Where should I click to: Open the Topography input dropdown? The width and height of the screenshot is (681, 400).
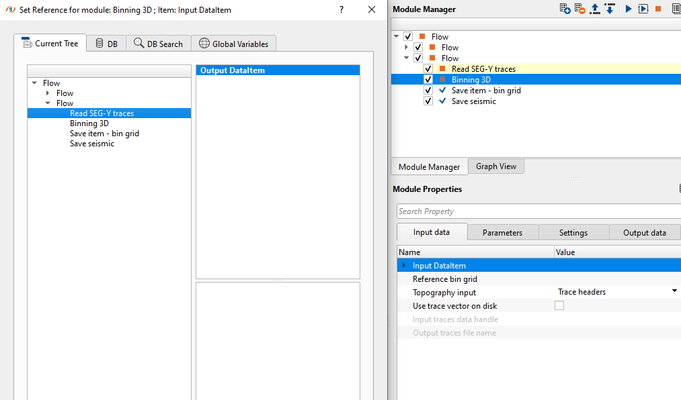674,291
